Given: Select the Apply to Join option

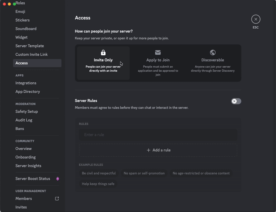Looking at the screenshot, I should pos(158,63).
